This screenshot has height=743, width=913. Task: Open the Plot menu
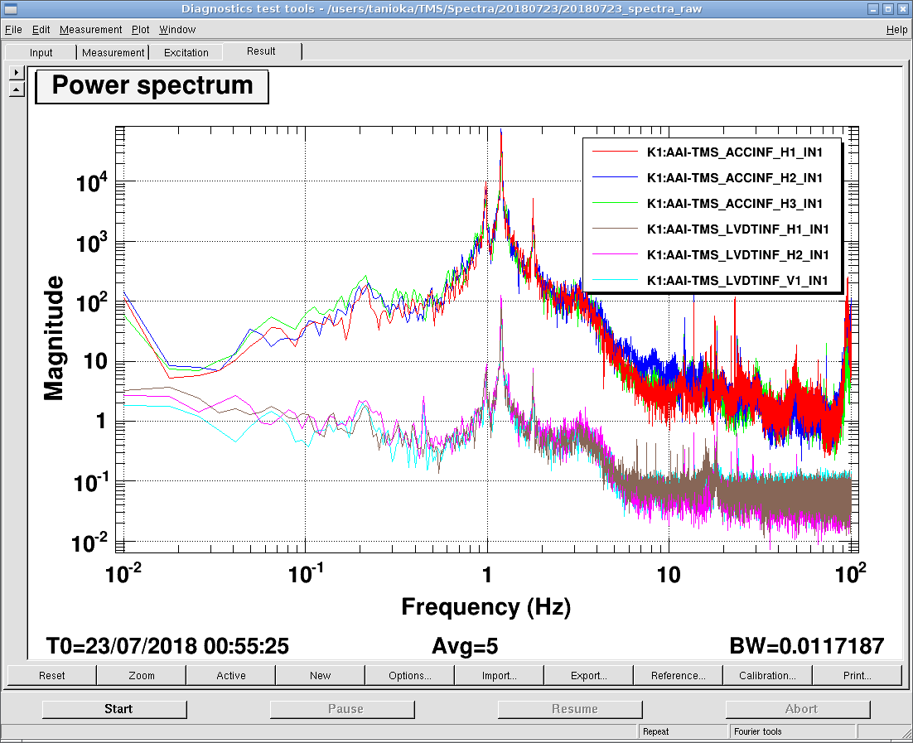141,30
